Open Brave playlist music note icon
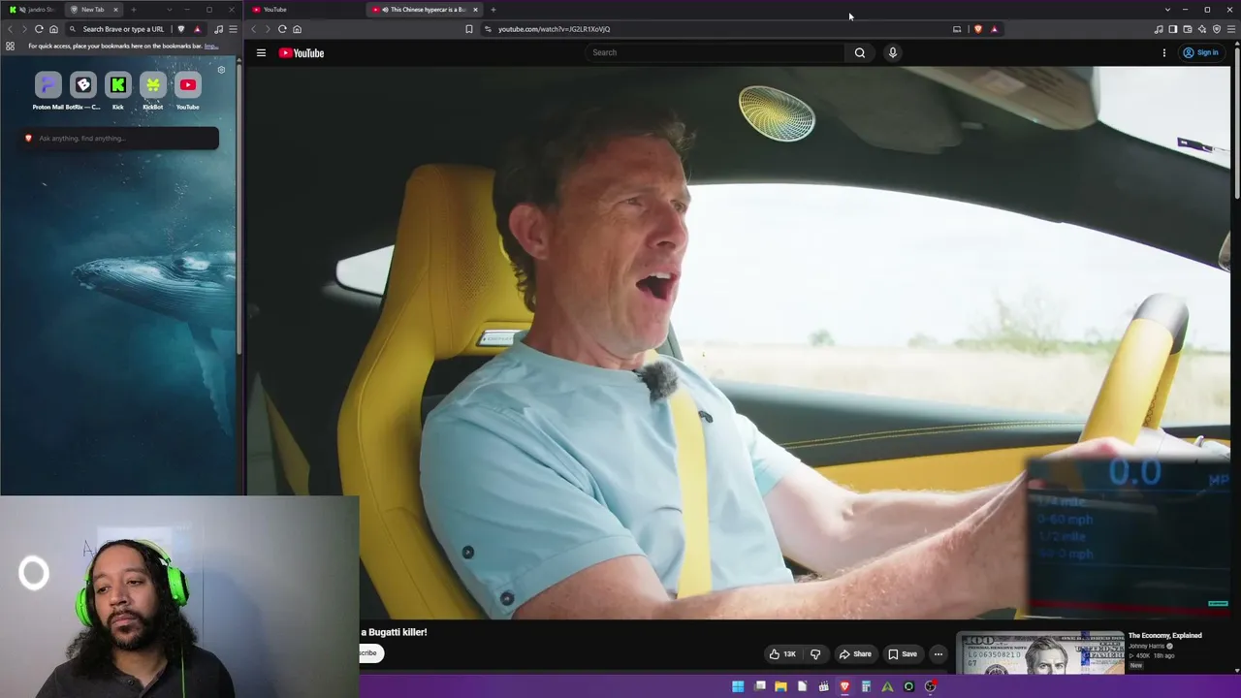This screenshot has height=698, width=1241. pyautogui.click(x=1159, y=29)
